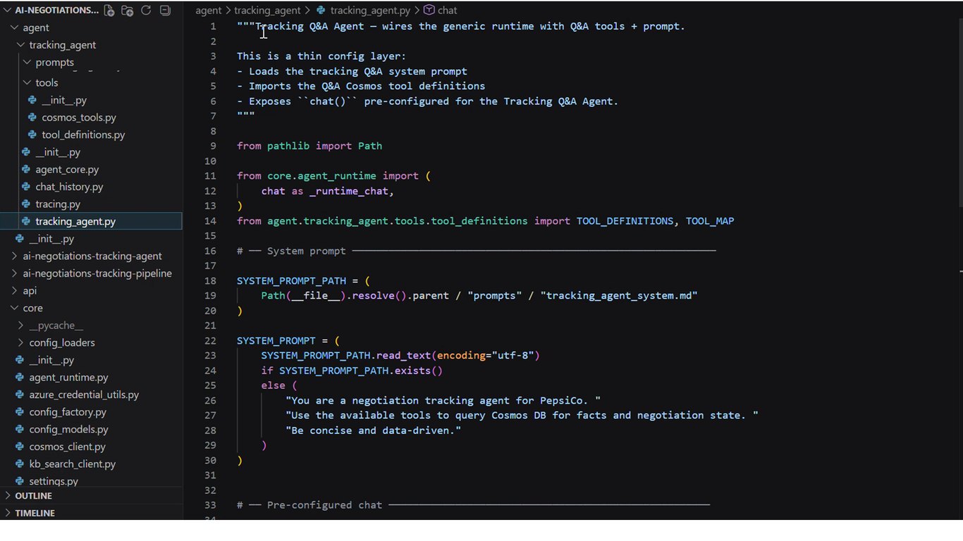Expand the config_loaders folder
This screenshot has width=963, height=541.
point(20,342)
